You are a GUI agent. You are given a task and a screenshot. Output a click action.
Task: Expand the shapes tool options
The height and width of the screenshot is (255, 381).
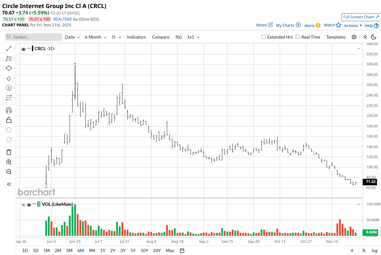pyautogui.click(x=14, y=68)
